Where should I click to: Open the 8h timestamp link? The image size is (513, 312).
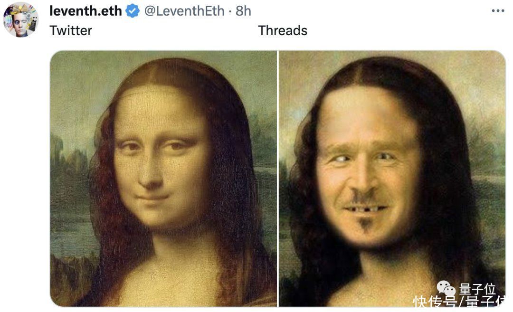coord(243,11)
